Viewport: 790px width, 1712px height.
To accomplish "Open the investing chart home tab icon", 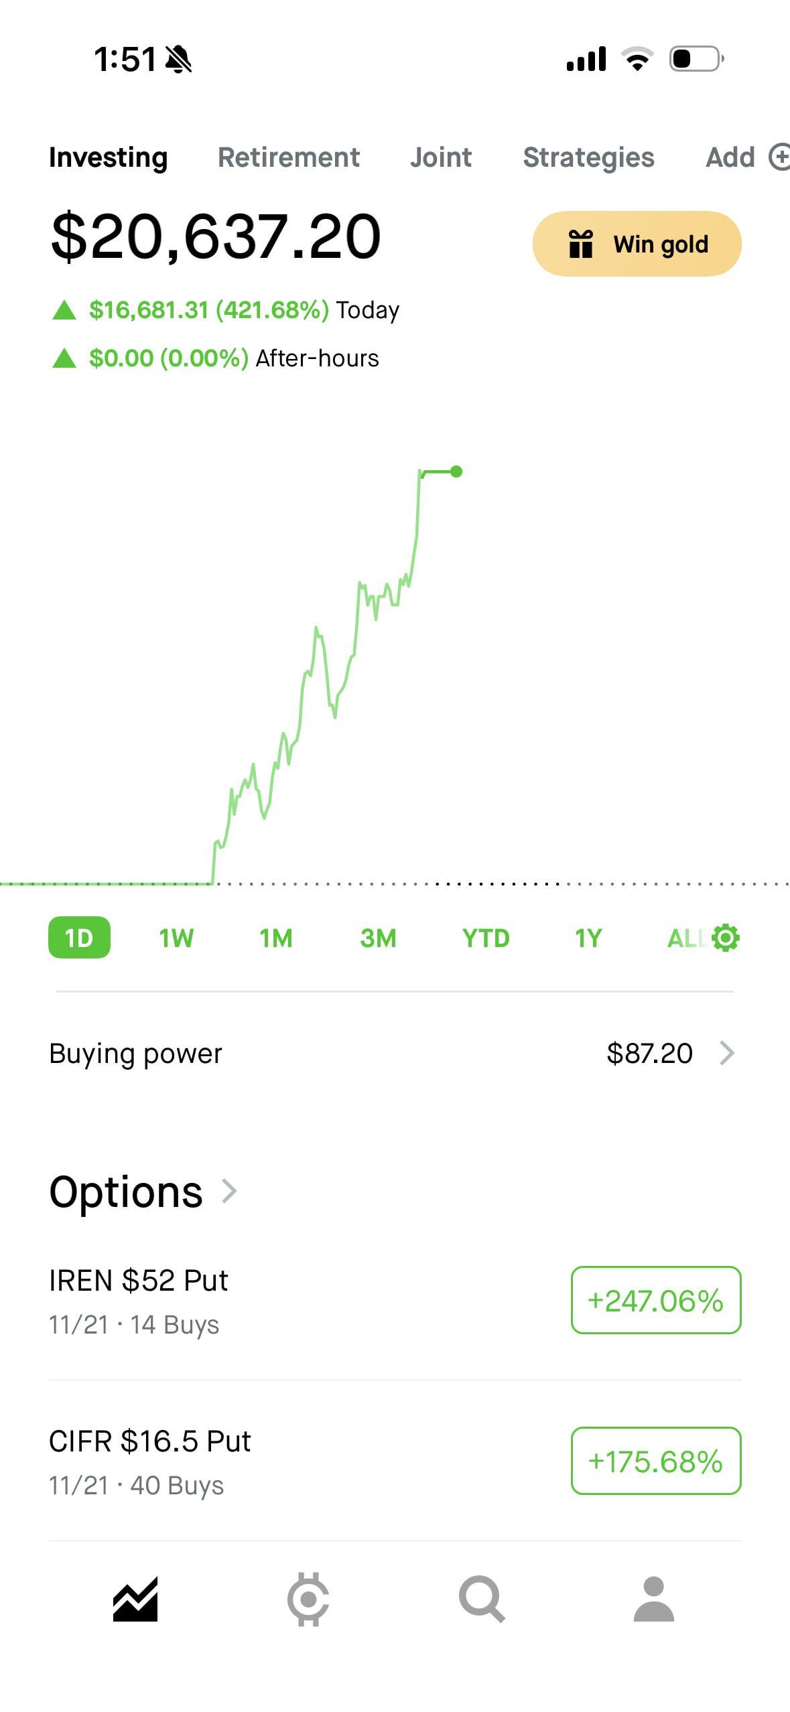I will click(135, 1599).
